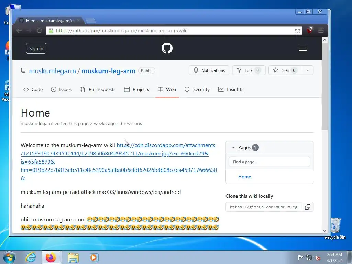Viewport: 352px width, 264px height.
Task: Click the Find a page search field
Action: [x=269, y=162]
